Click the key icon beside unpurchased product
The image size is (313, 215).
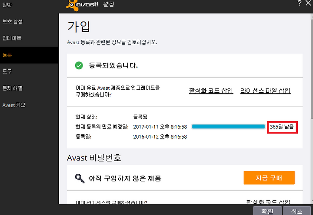tap(80, 178)
